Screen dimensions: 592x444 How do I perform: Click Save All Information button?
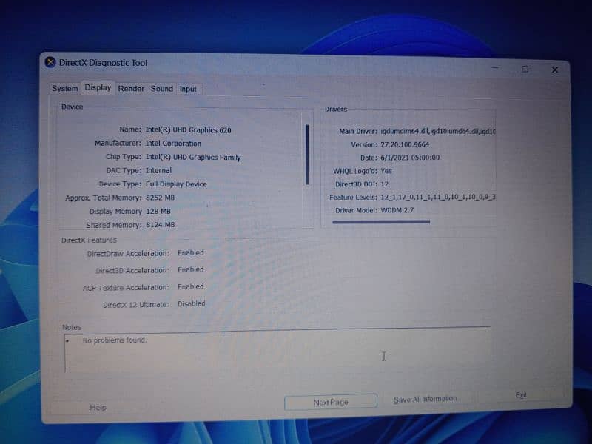[425, 400]
